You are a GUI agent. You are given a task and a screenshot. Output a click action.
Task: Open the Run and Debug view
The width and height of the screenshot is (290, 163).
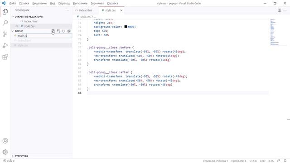(x=5, y=45)
